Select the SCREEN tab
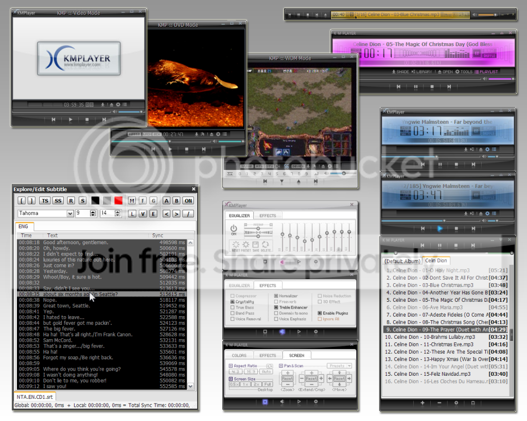This screenshot has width=527, height=421. [x=296, y=356]
